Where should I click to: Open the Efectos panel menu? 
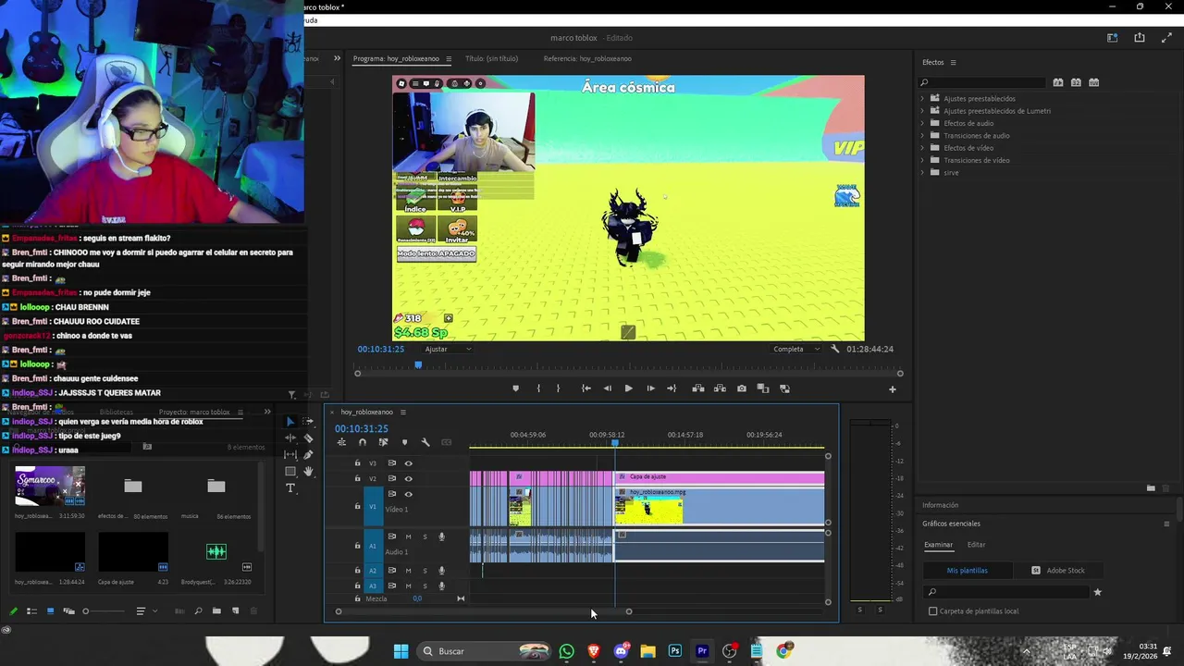point(953,62)
